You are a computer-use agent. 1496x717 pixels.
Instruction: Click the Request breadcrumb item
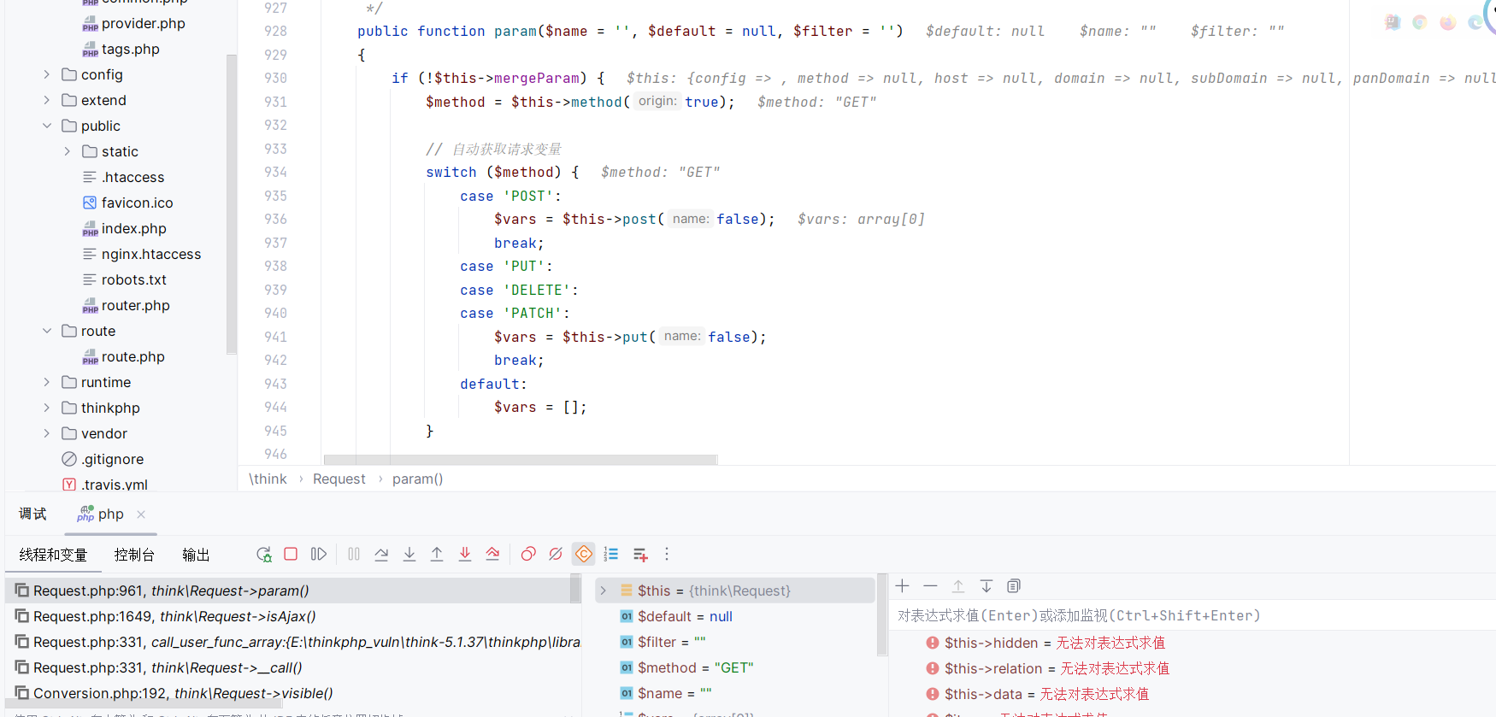pos(339,479)
